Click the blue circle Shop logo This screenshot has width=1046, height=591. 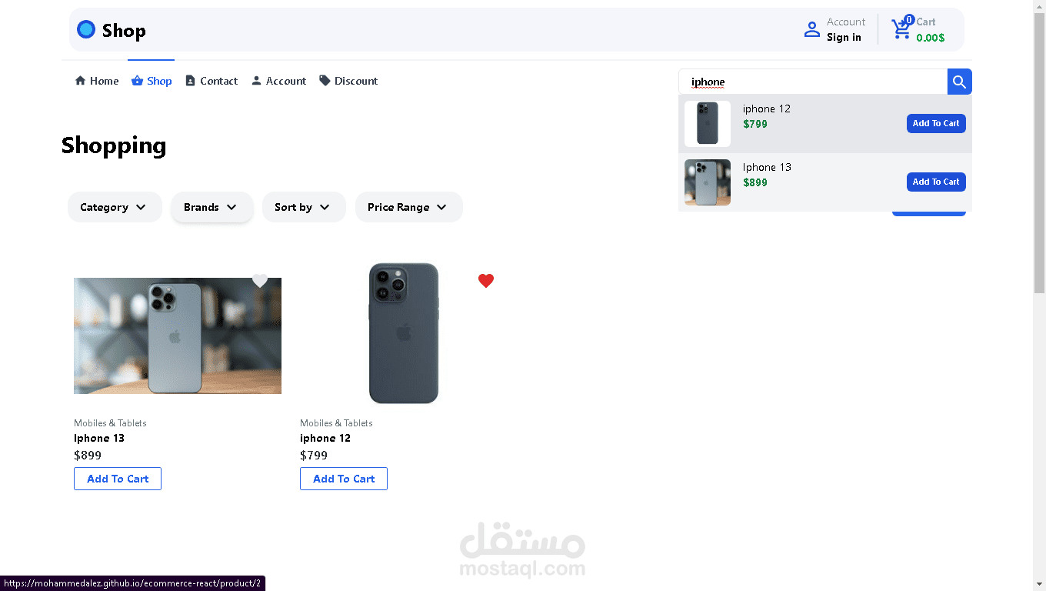(86, 30)
